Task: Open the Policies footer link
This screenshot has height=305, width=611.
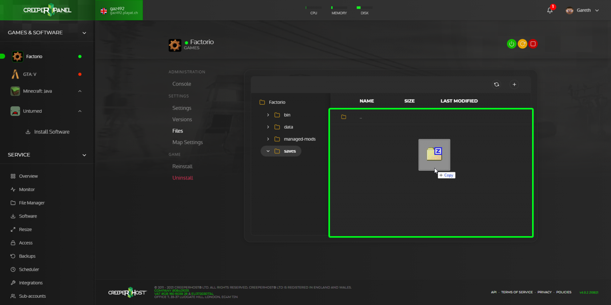Action: 564,292
